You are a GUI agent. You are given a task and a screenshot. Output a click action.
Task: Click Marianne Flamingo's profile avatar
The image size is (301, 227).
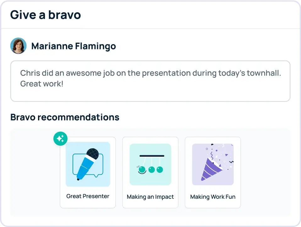coord(18,46)
